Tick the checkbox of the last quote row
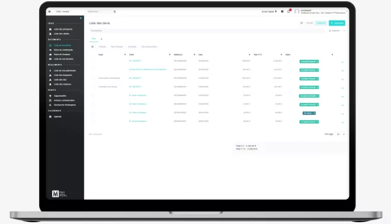Viewport: 391px width, 224px height. coord(93,121)
